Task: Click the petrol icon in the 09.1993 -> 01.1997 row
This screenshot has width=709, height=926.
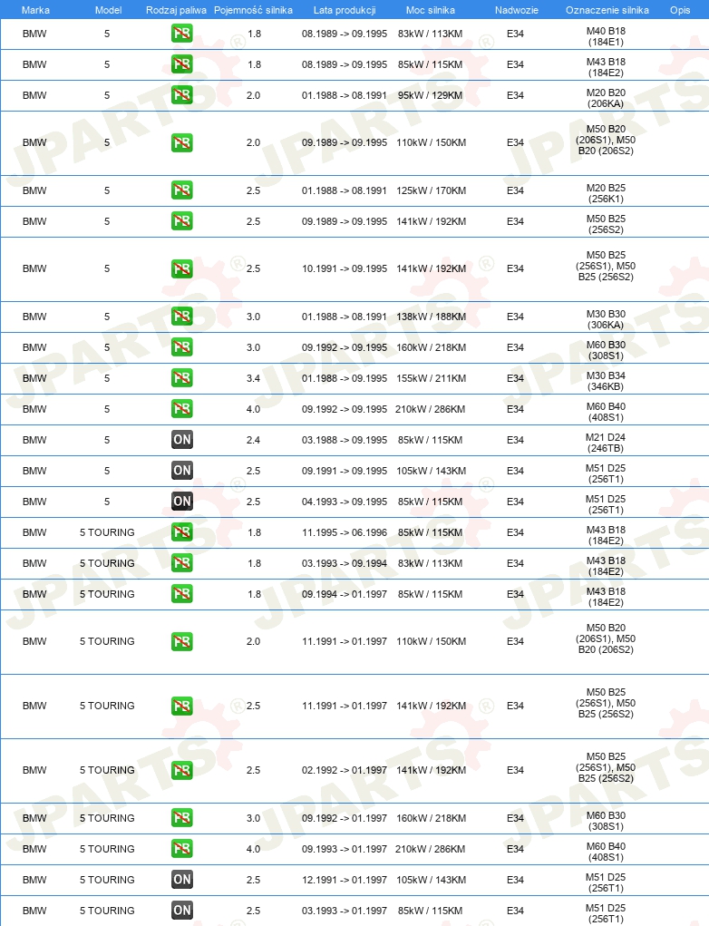Action: (x=182, y=849)
